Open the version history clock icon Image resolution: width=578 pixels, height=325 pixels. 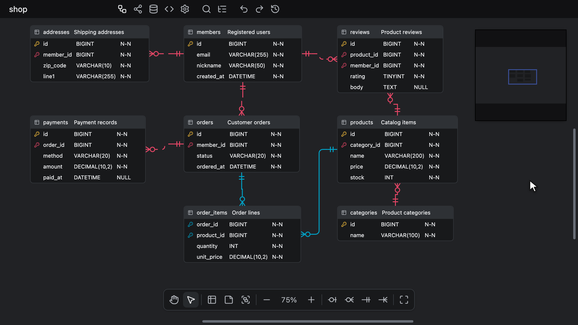pos(275,9)
